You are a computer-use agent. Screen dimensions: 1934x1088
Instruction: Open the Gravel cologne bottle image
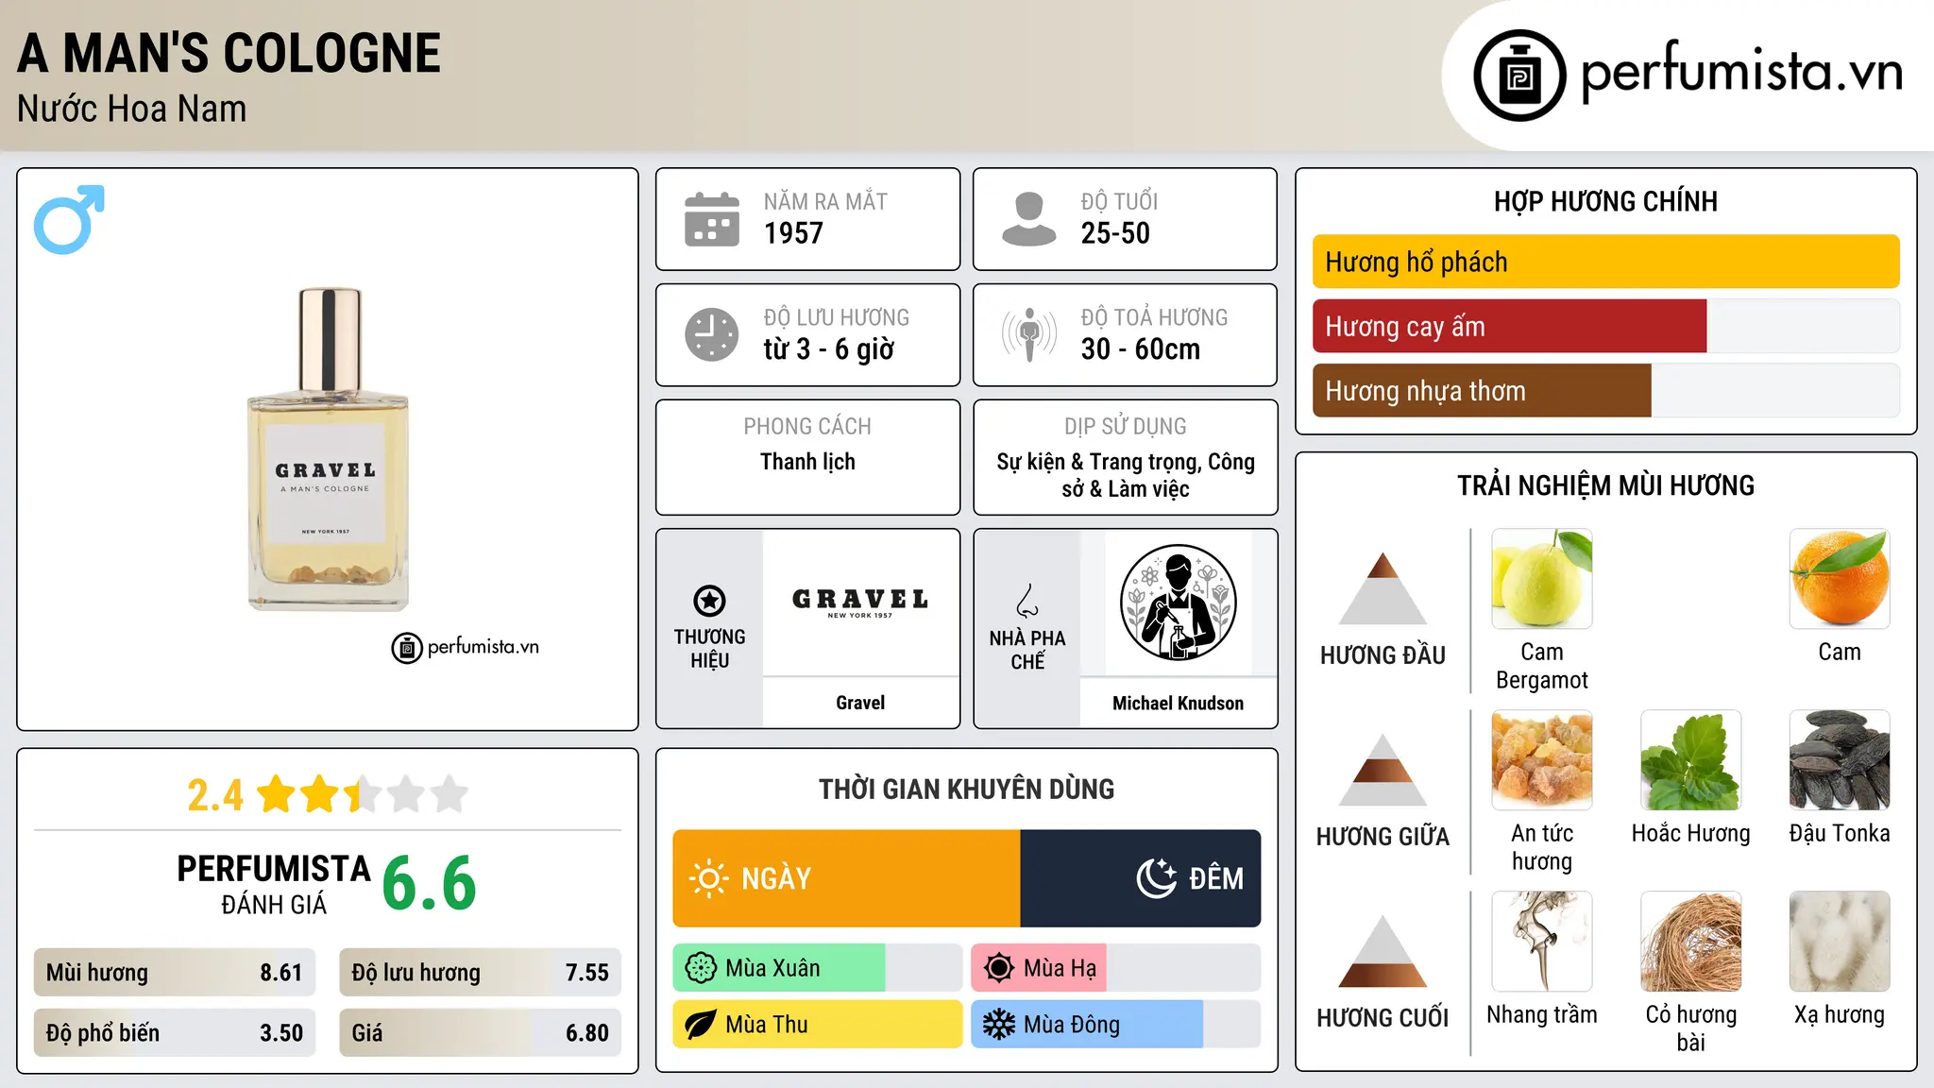(x=329, y=450)
